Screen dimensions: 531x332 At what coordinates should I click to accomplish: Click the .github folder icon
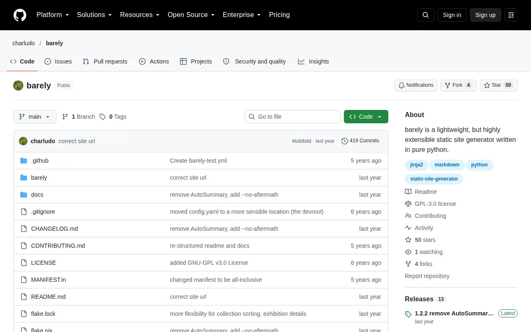tap(24, 161)
